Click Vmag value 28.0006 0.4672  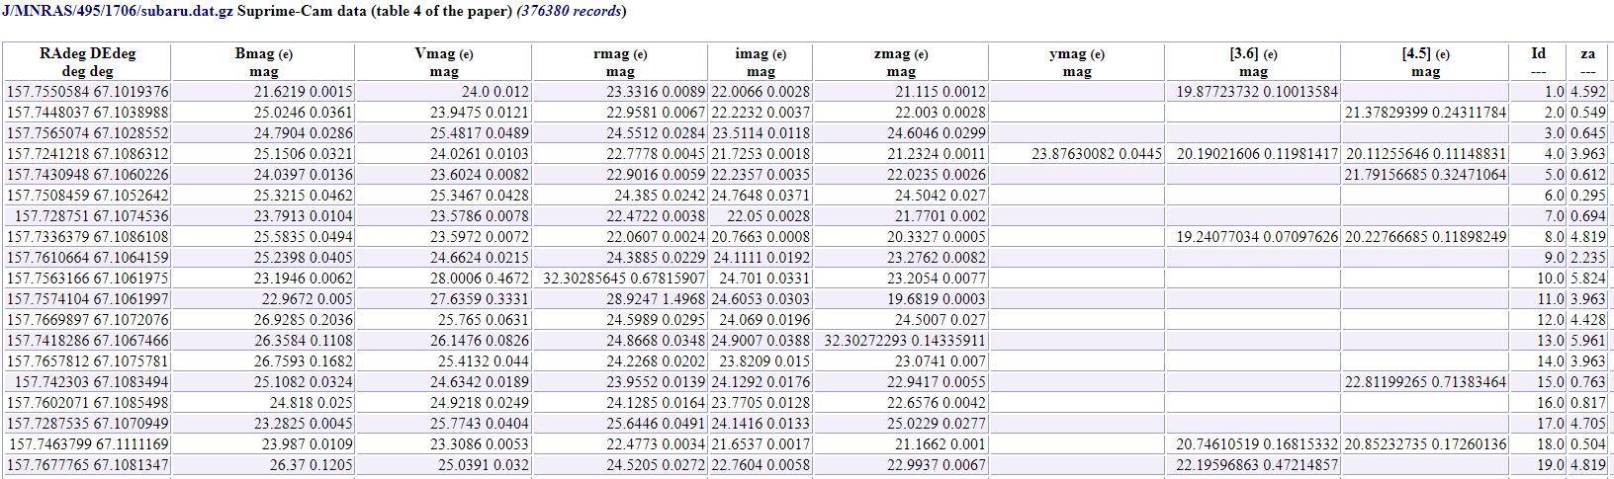480,279
